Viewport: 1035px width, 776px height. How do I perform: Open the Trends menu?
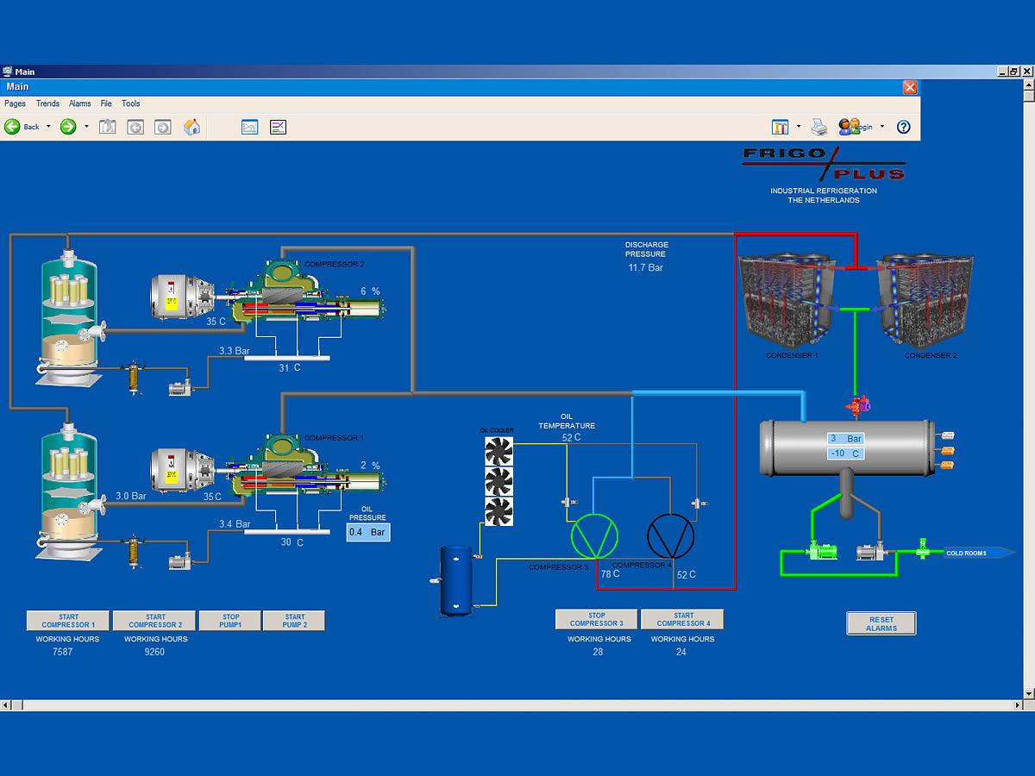point(47,103)
